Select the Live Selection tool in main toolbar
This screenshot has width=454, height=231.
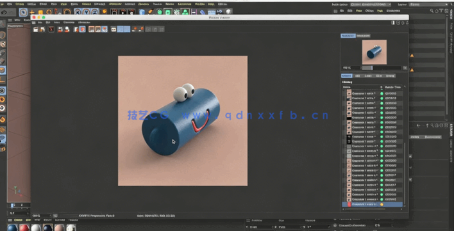23,12
